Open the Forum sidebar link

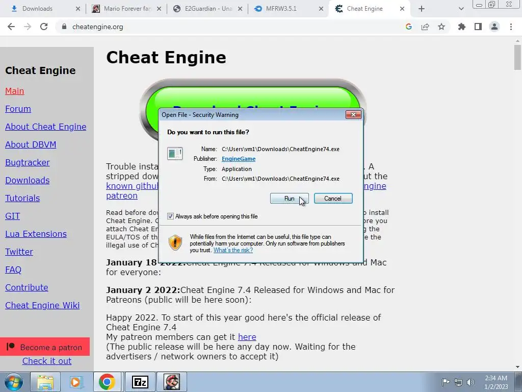[18, 109]
